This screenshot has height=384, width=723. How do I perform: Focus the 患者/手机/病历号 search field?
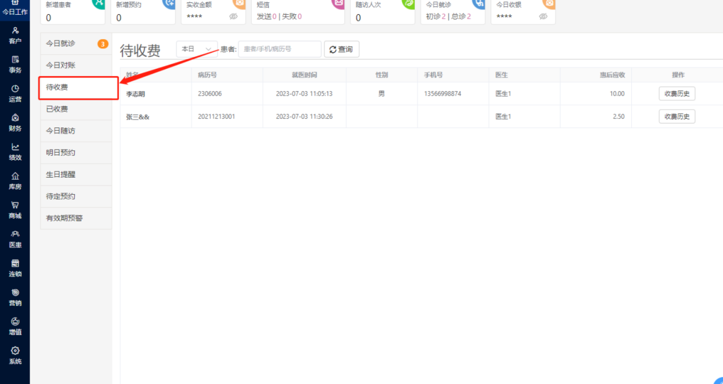tap(280, 49)
